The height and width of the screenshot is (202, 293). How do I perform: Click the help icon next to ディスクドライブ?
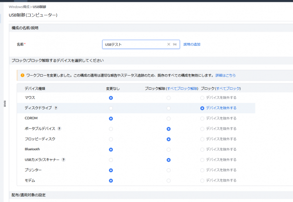click(x=56, y=108)
